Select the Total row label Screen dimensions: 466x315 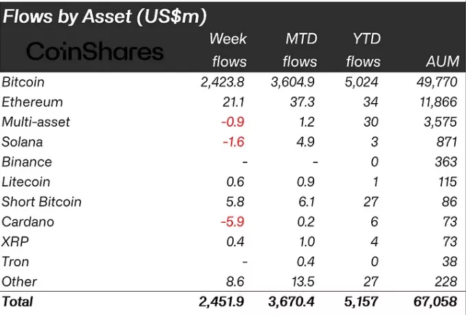[x=17, y=302]
